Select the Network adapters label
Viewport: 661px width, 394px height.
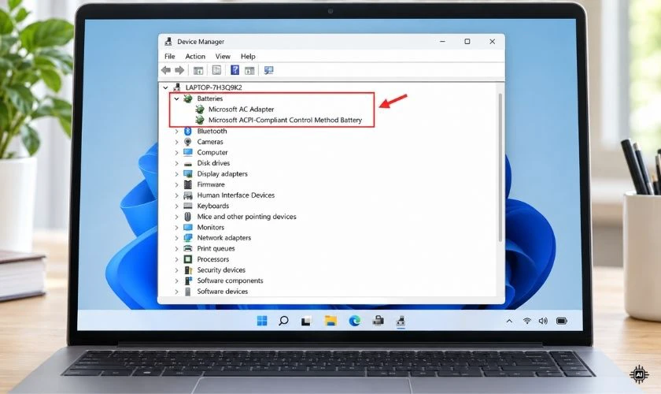[223, 238]
